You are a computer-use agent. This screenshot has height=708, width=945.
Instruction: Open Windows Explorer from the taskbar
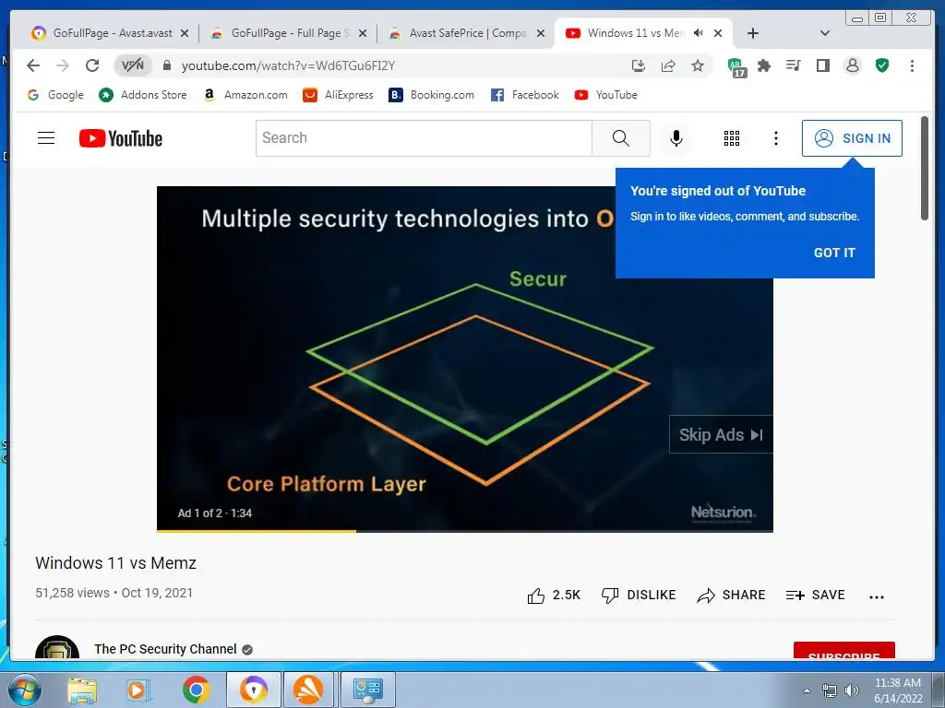coord(82,690)
